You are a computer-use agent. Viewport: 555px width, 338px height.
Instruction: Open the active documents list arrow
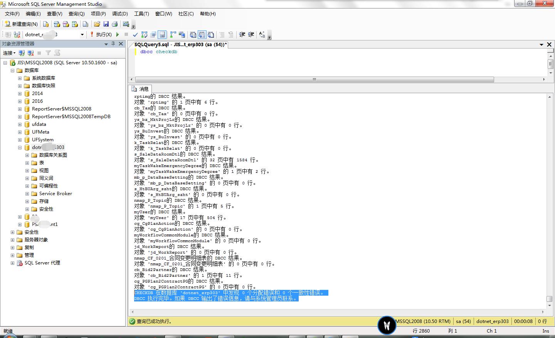coord(542,45)
